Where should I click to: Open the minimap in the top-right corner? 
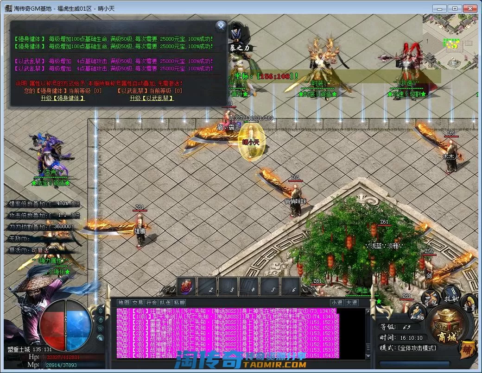tap(450, 42)
